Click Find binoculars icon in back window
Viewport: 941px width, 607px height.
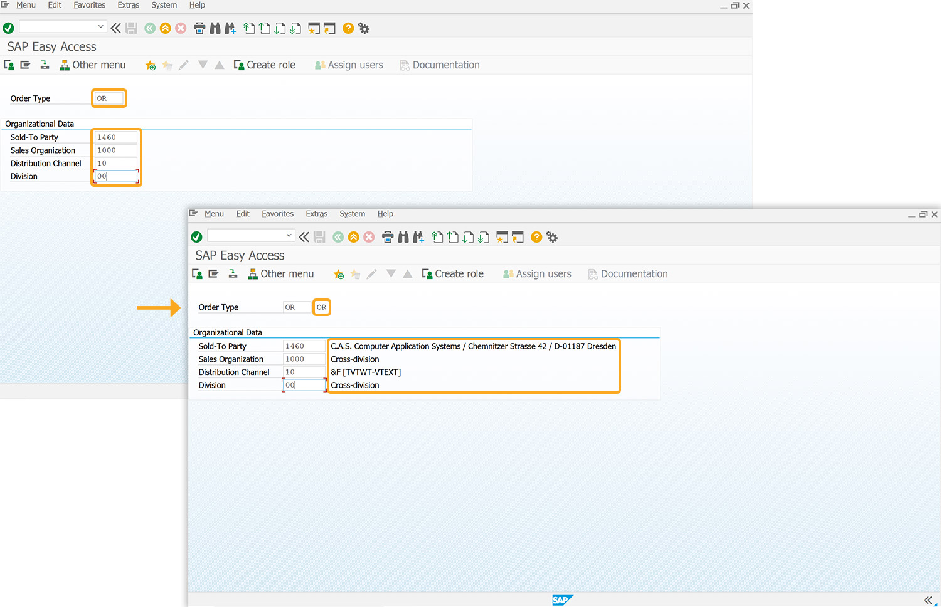coord(215,28)
